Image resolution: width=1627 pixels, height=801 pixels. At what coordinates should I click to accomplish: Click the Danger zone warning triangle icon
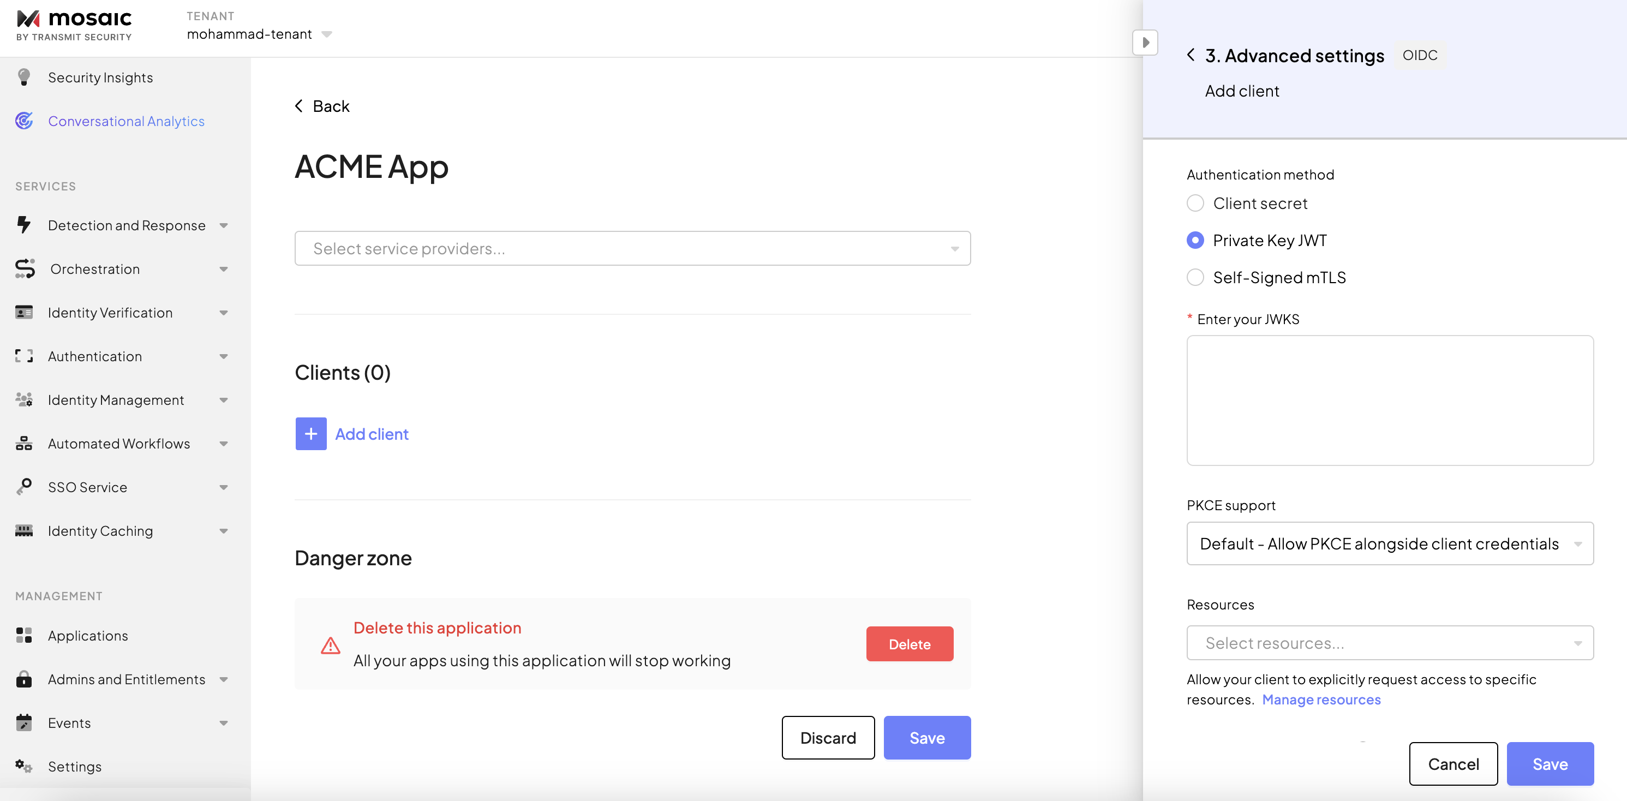pyautogui.click(x=330, y=645)
